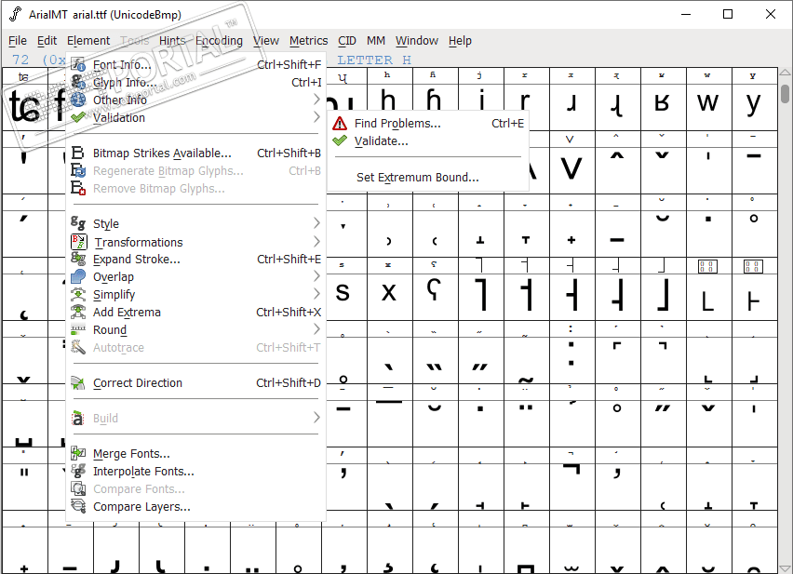This screenshot has width=793, height=574.
Task: Click the Style menu icon
Action: point(78,223)
